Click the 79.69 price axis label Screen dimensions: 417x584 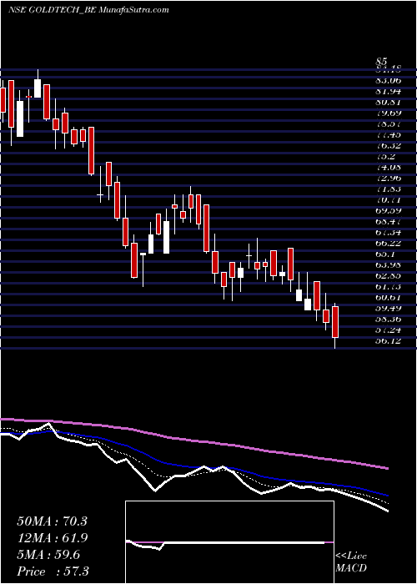(389, 113)
